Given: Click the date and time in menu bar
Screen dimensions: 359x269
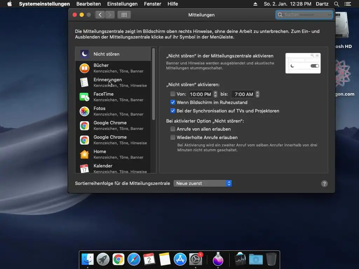Looking at the screenshot, I should click(x=287, y=4).
